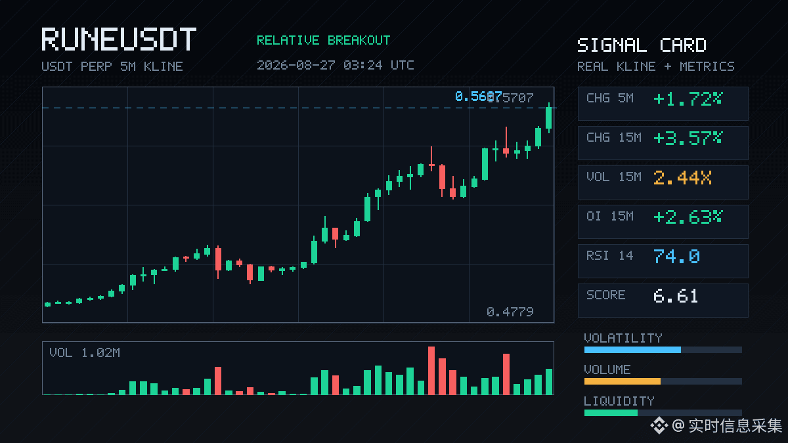
Task: Select the VOL 15M metric card
Action: click(663, 182)
